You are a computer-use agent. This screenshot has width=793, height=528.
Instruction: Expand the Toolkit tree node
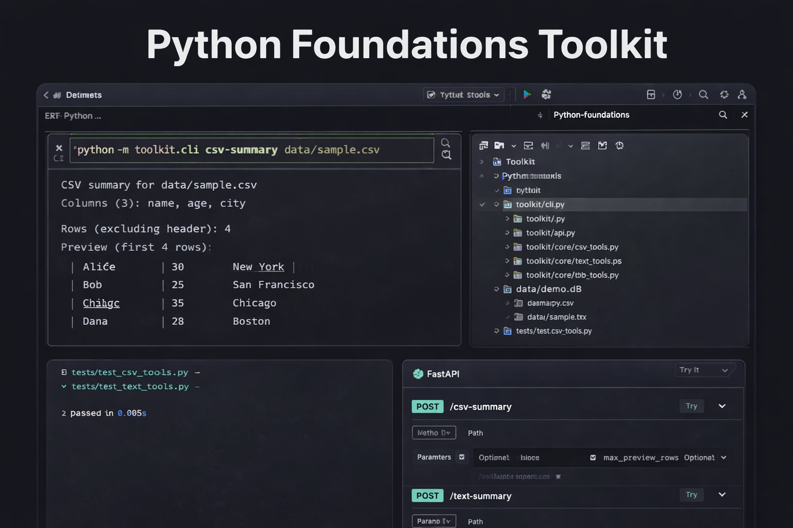coord(482,161)
